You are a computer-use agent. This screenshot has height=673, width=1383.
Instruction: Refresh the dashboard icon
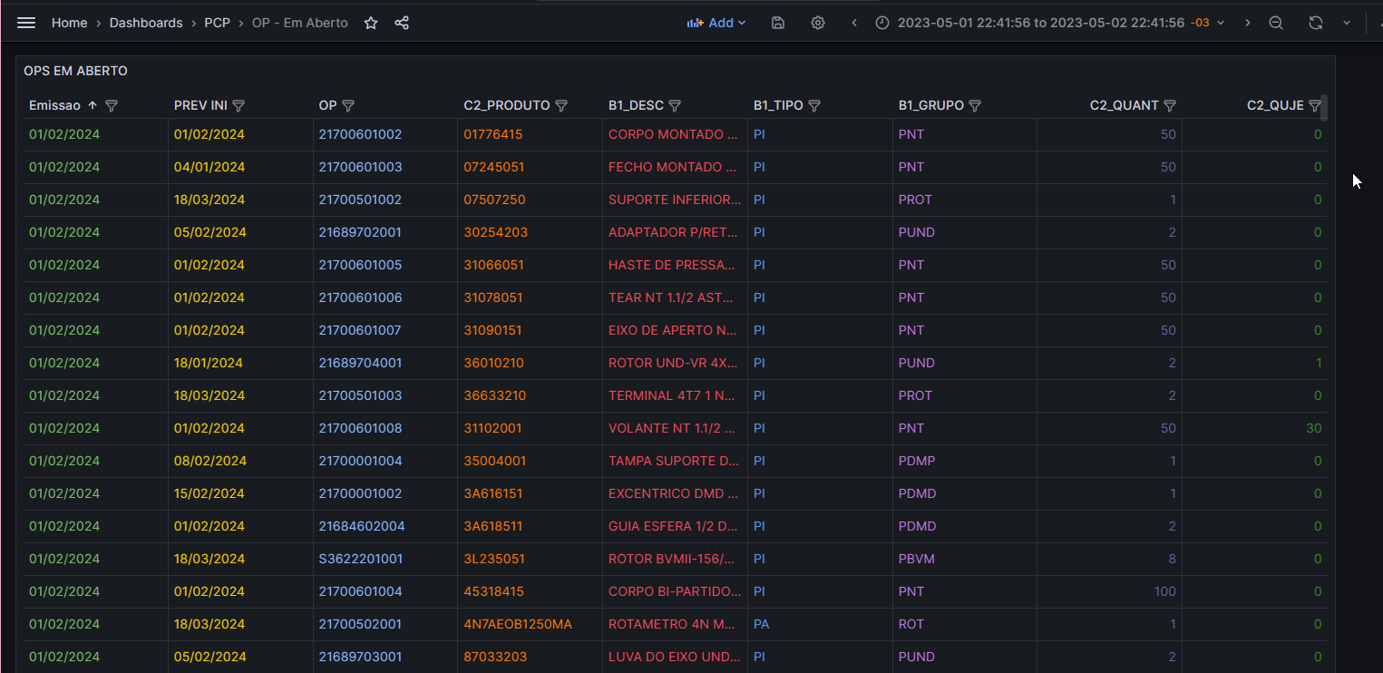click(1316, 23)
